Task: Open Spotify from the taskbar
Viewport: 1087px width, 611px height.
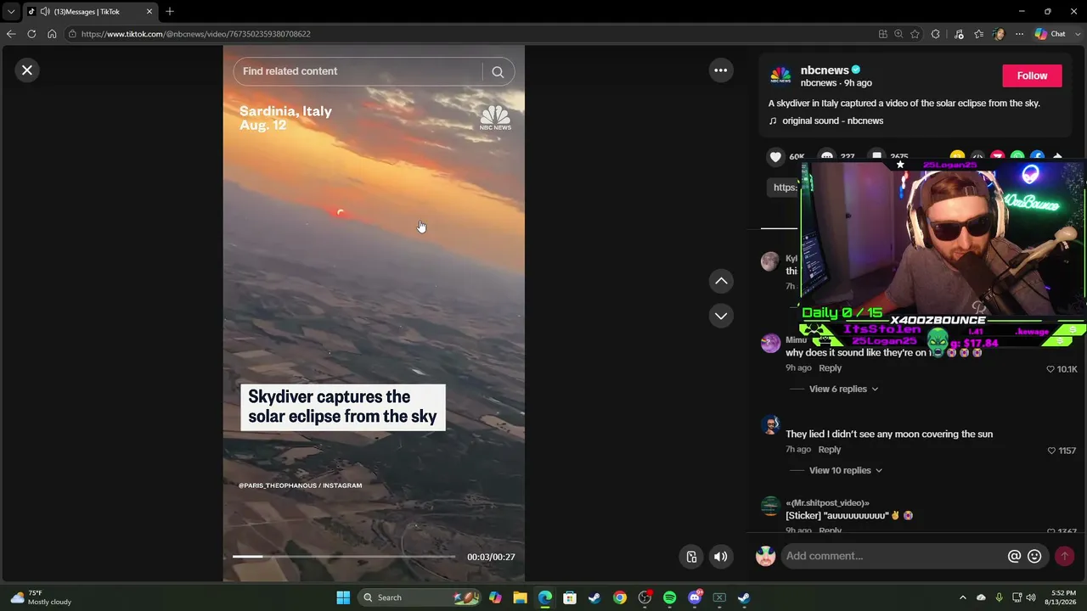Action: coord(669,597)
